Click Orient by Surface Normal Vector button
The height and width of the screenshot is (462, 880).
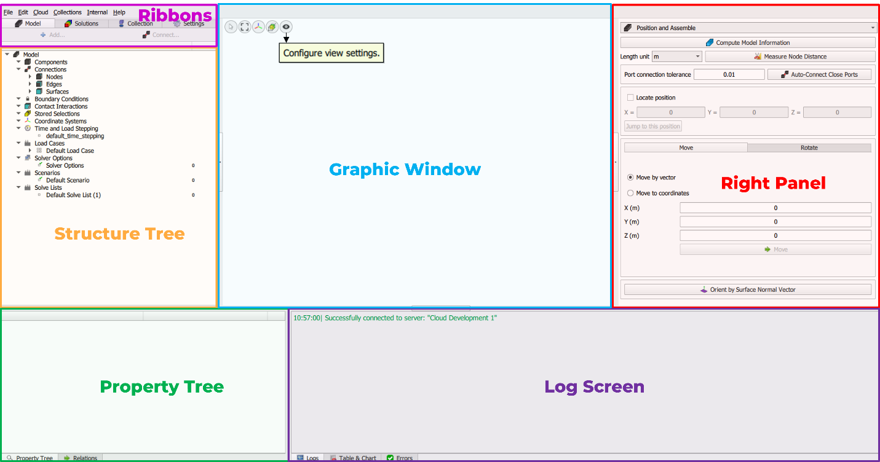point(748,289)
